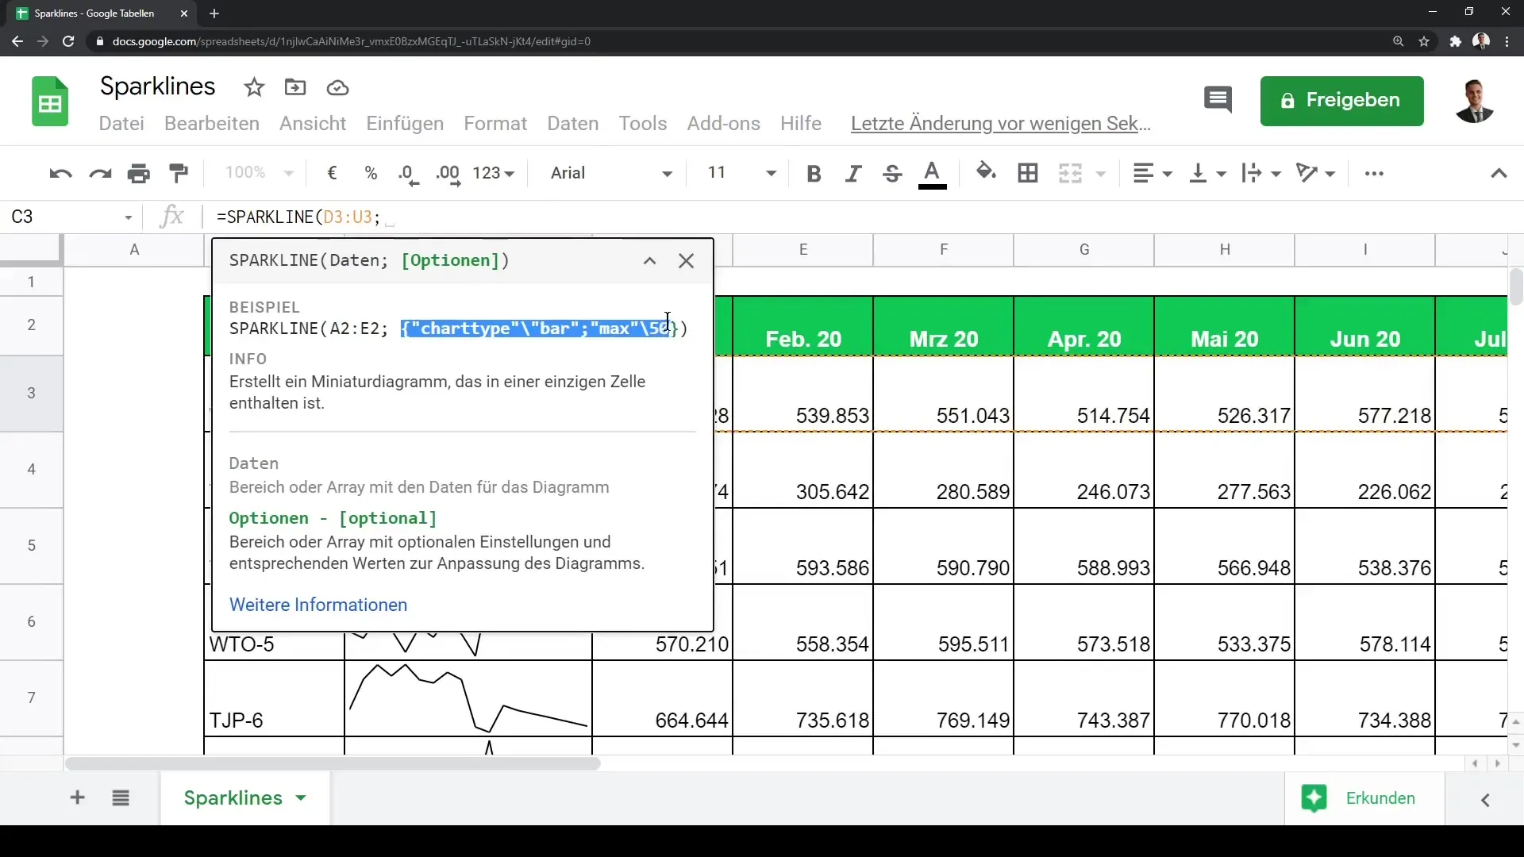Open the Bearbeiten menu
The height and width of the screenshot is (857, 1524).
pyautogui.click(x=212, y=124)
